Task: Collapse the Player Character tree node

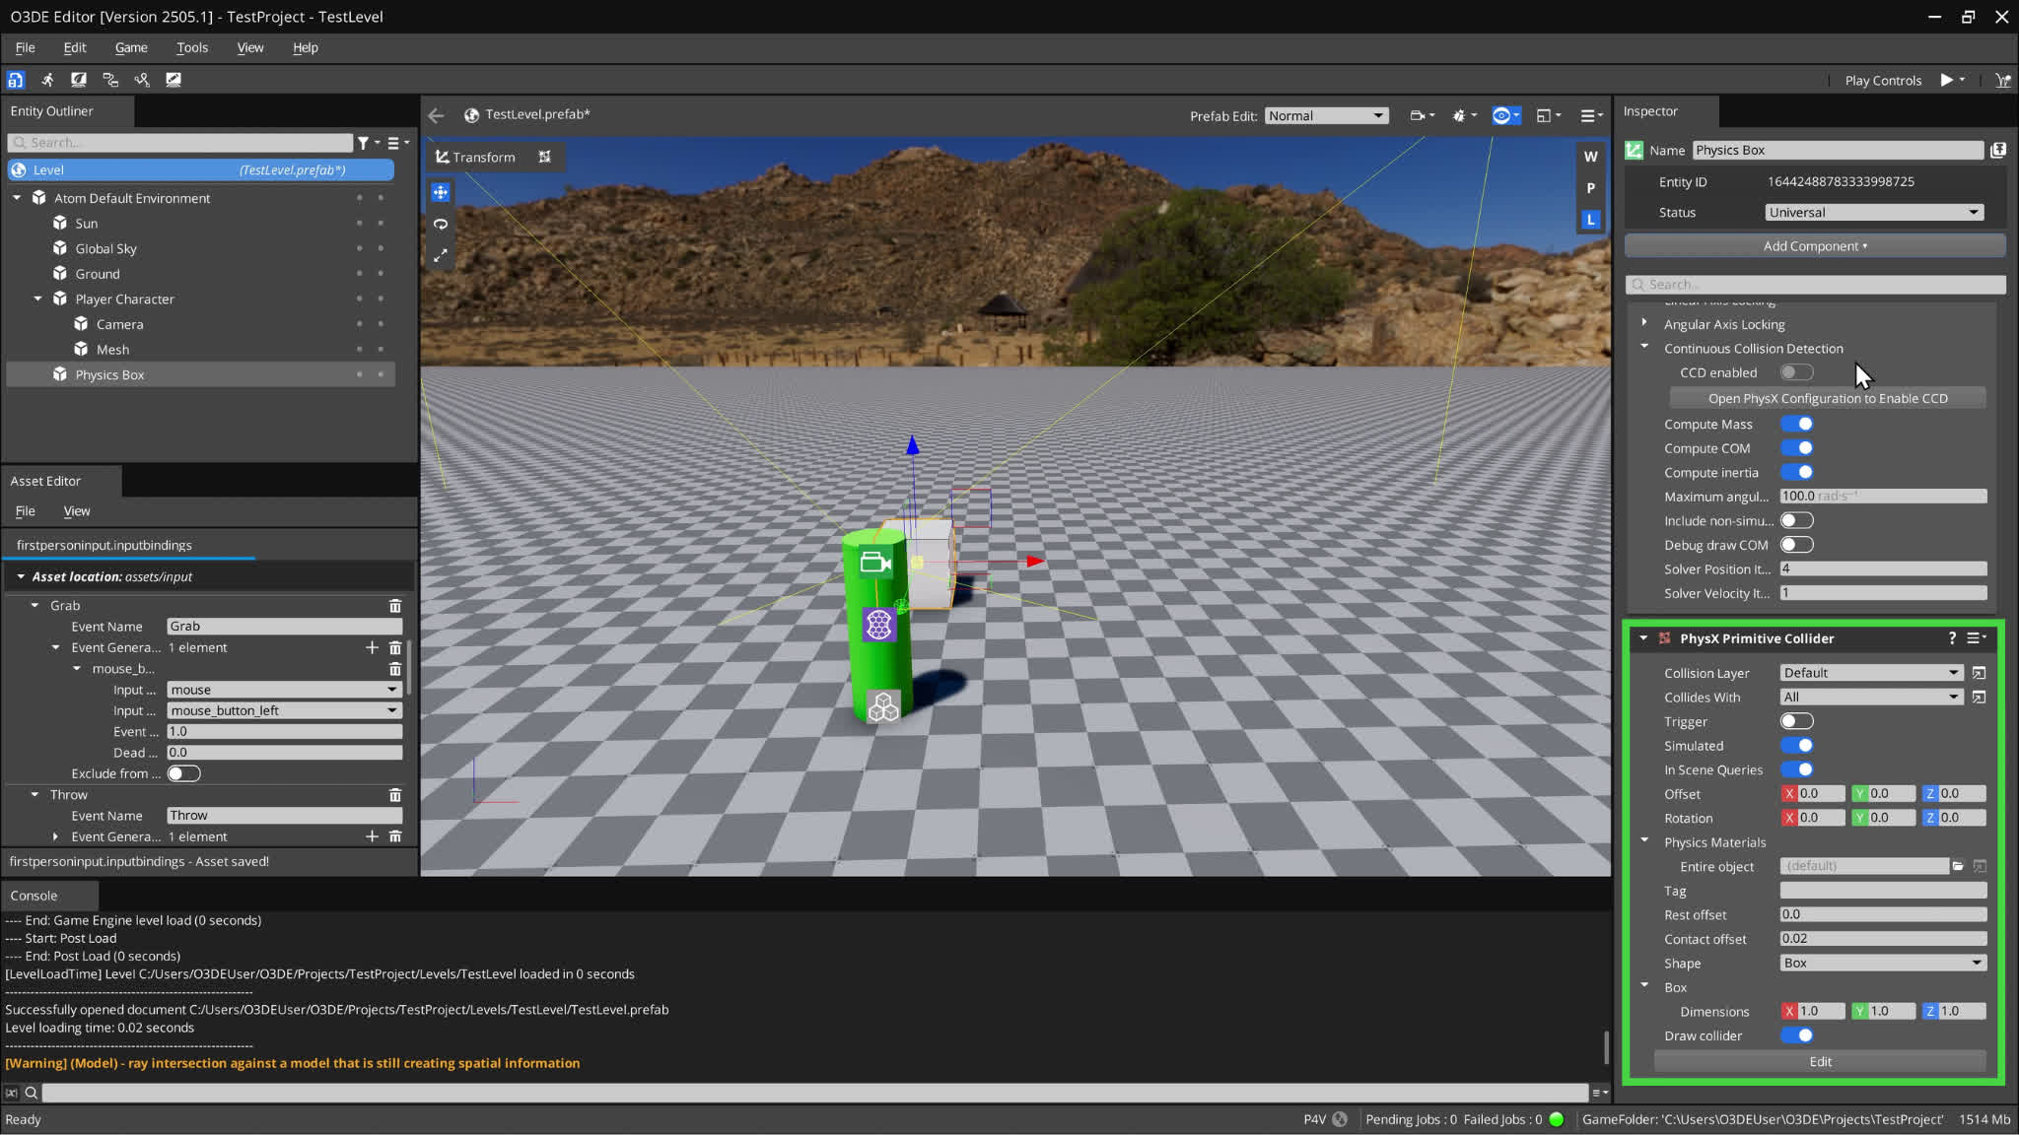Action: (x=37, y=299)
